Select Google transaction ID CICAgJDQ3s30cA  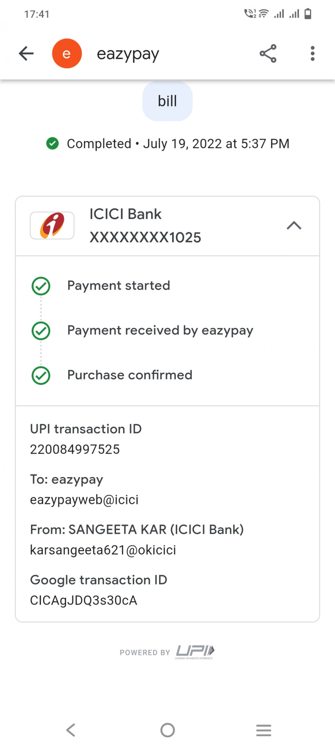[x=84, y=600]
